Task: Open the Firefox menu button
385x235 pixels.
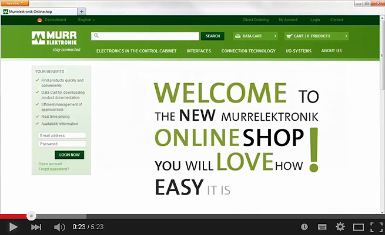Action: [15, 3]
